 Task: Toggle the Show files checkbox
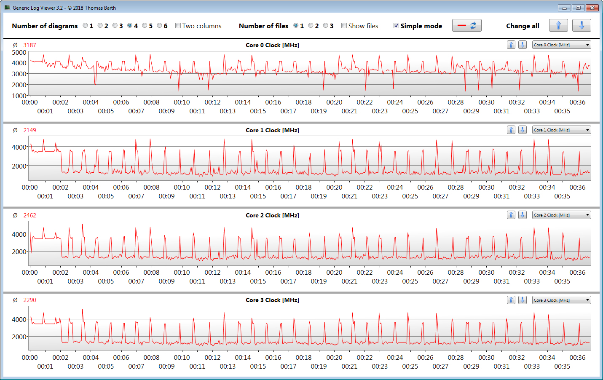coord(344,26)
